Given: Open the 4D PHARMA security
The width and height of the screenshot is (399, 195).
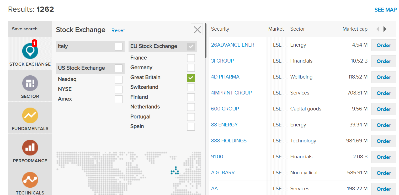Looking at the screenshot, I should [225, 77].
